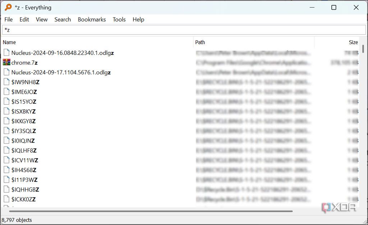Click the file icon beside $I0IQJNZ
The height and width of the screenshot is (225, 368).
(x=6, y=141)
